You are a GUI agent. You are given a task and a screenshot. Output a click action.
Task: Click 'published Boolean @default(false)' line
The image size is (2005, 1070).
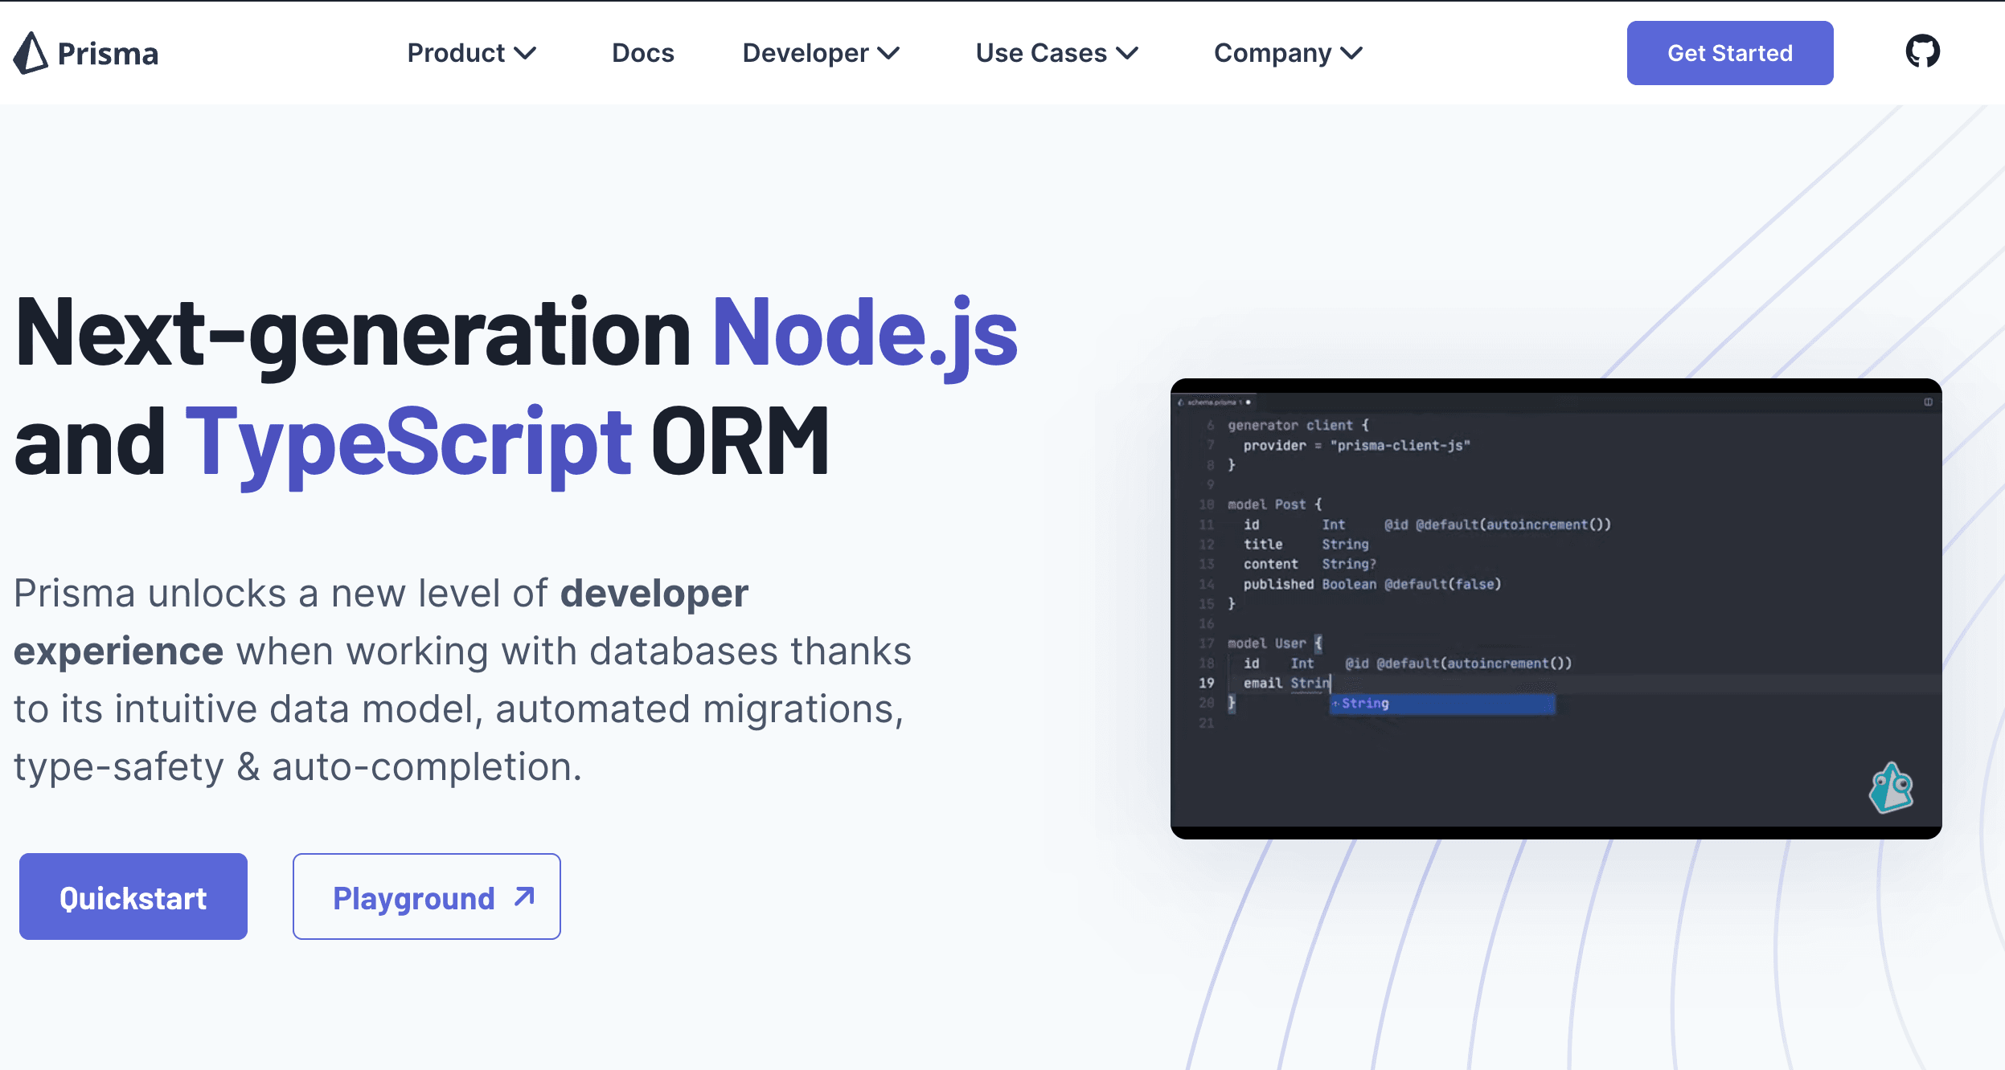point(1372,584)
